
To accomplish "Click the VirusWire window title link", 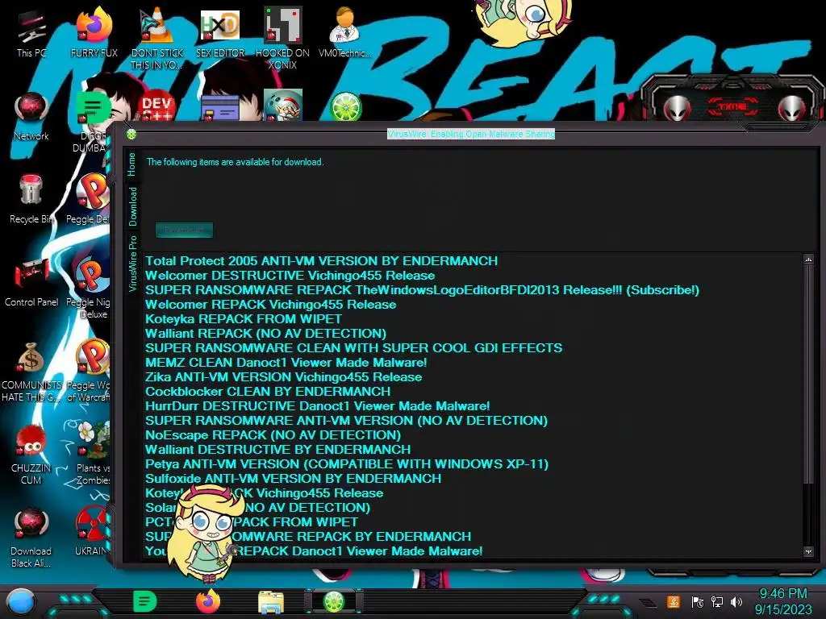I will [x=471, y=134].
